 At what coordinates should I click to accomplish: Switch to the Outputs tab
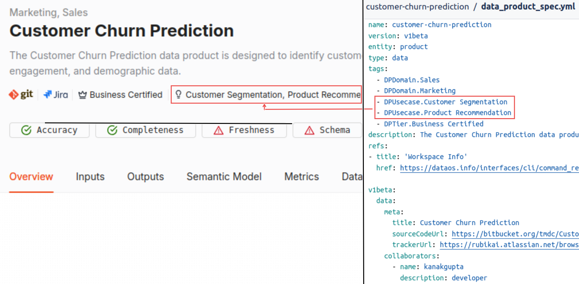(x=146, y=177)
